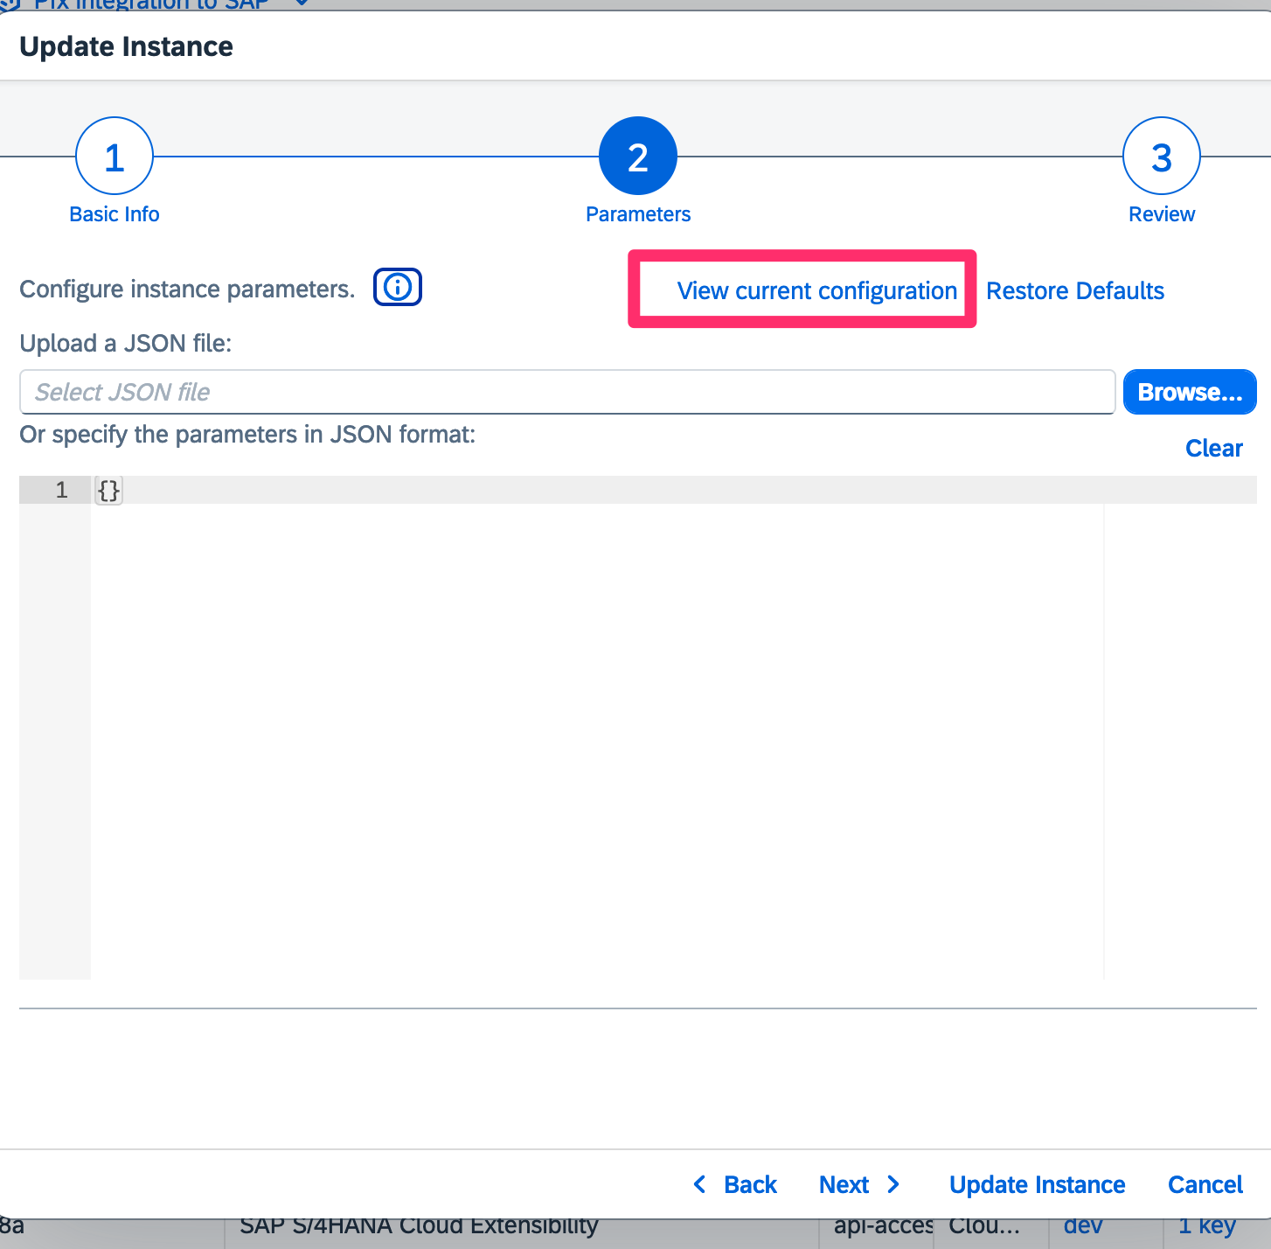
Task: Switch to the Basic Info step
Action: (114, 213)
